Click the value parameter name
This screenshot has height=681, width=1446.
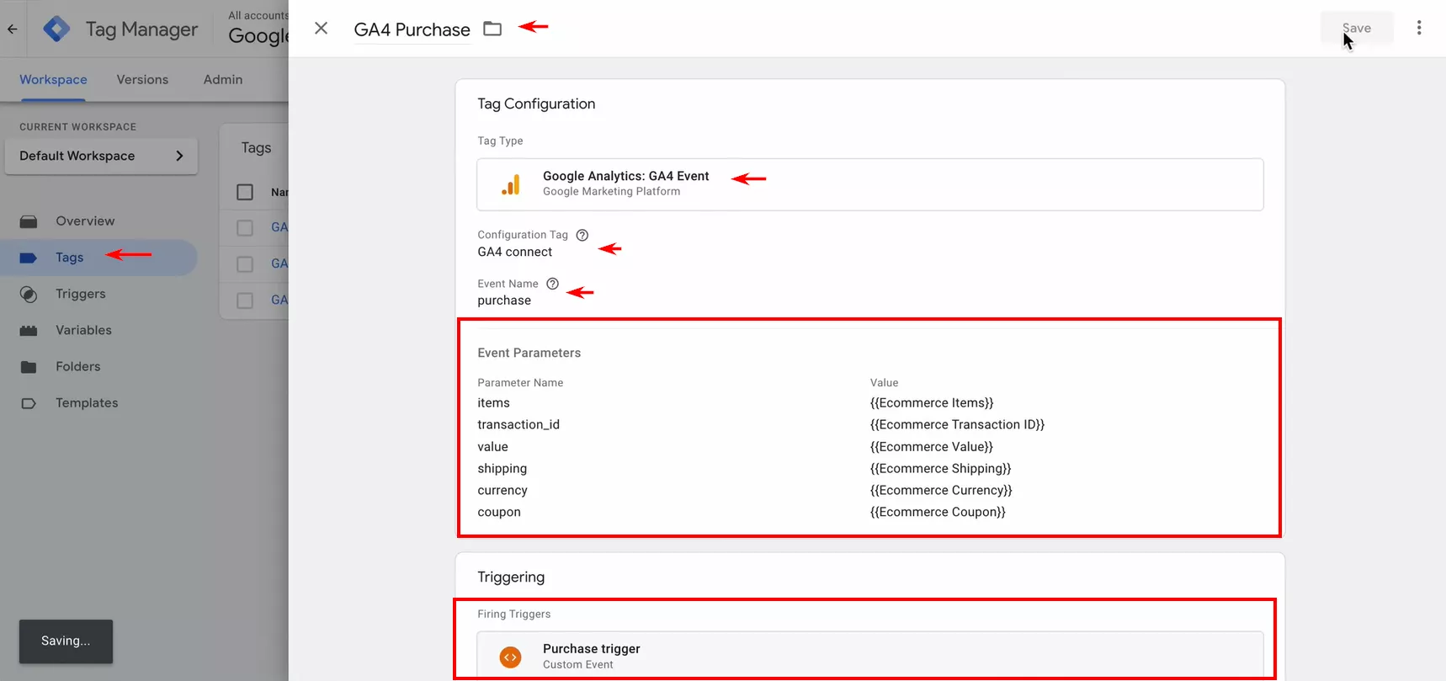(492, 447)
